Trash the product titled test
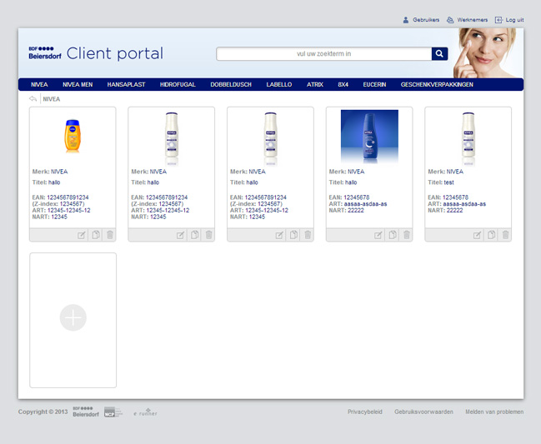The height and width of the screenshot is (444, 541). (x=505, y=235)
